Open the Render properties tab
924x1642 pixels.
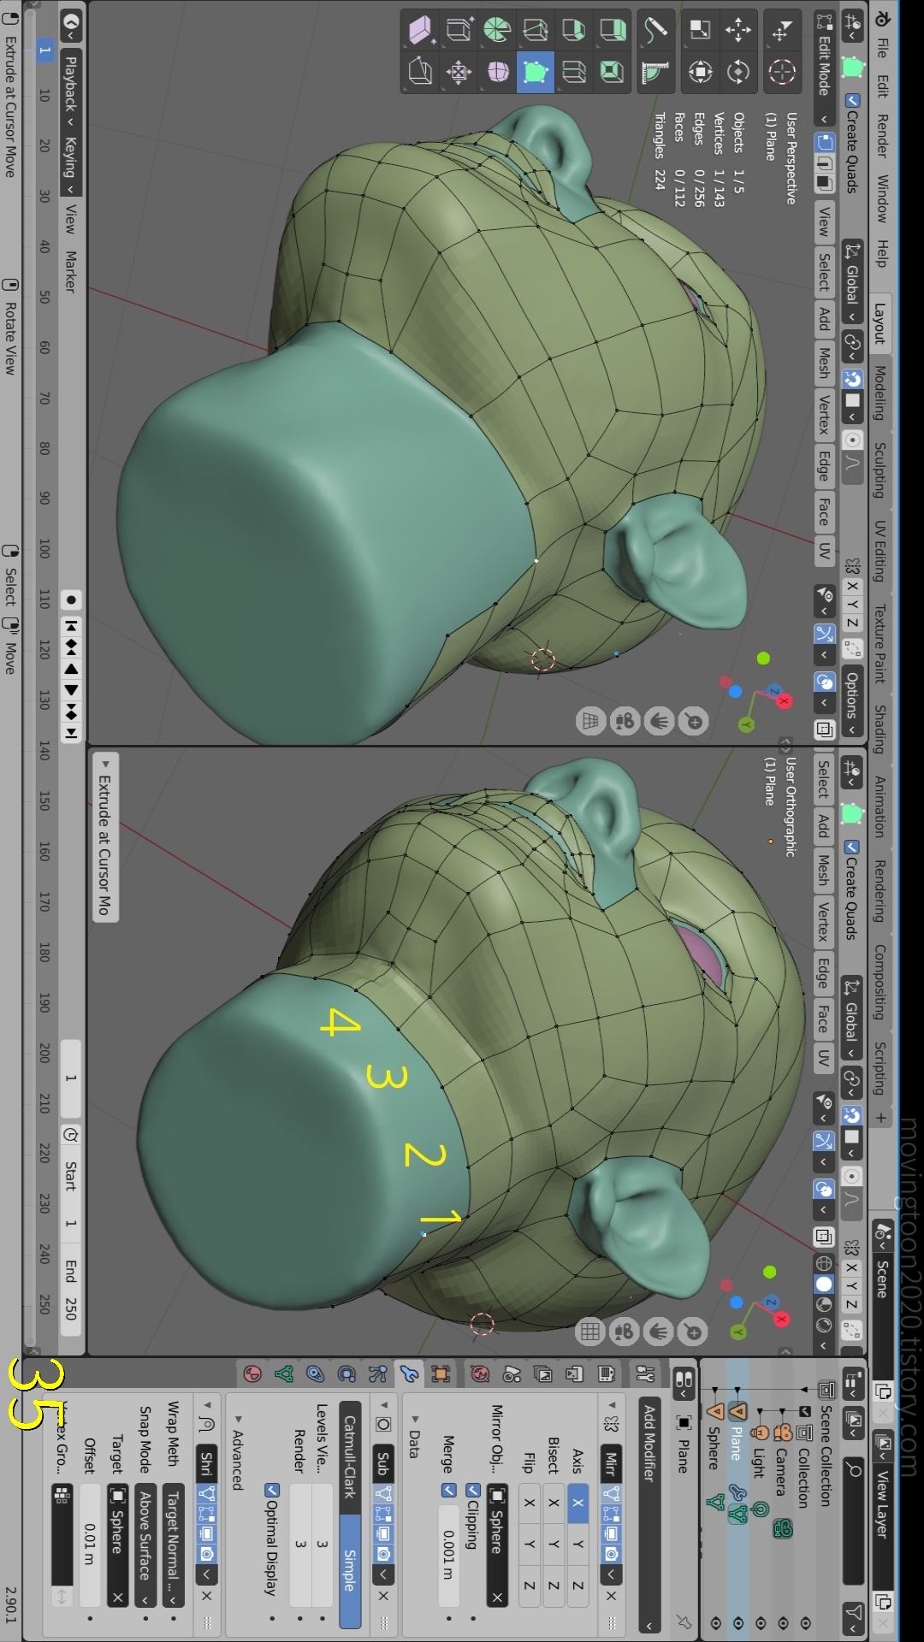[606, 1374]
